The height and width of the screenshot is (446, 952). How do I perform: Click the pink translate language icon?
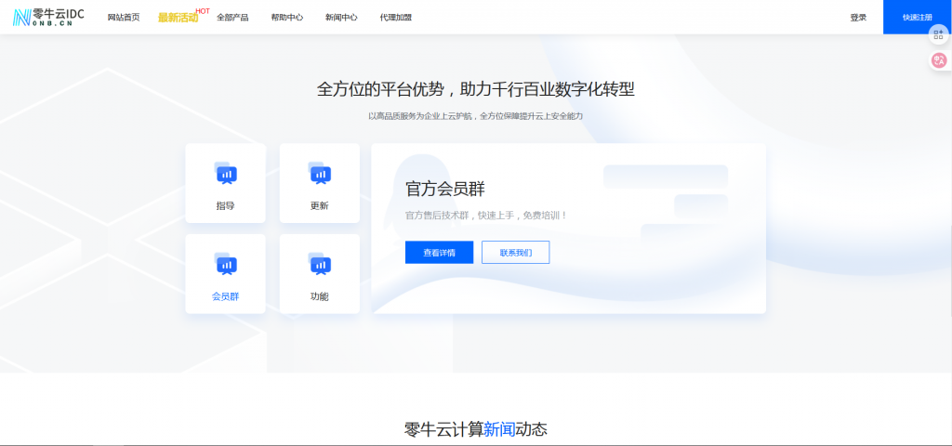(939, 60)
